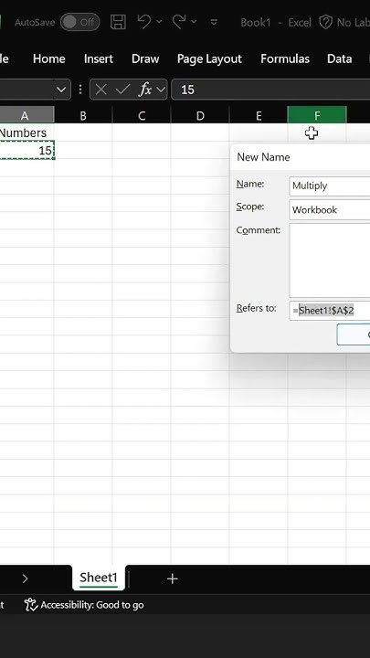
Task: Click the Book1 - Excel title text
Action: click(x=276, y=22)
